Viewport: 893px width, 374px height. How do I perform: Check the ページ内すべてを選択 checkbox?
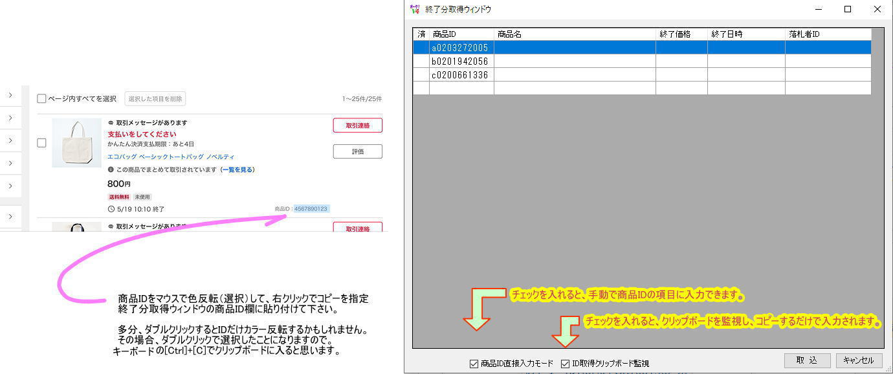click(41, 99)
